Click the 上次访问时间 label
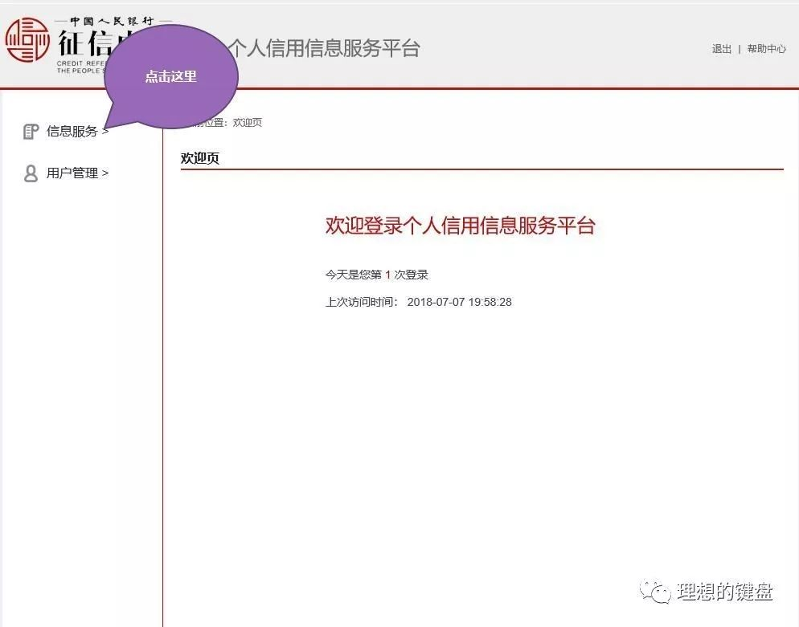 click(x=361, y=302)
